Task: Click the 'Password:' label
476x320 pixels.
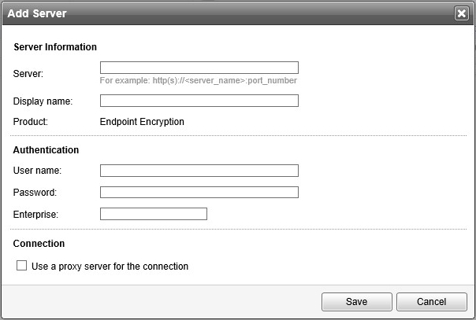Action: click(x=35, y=193)
